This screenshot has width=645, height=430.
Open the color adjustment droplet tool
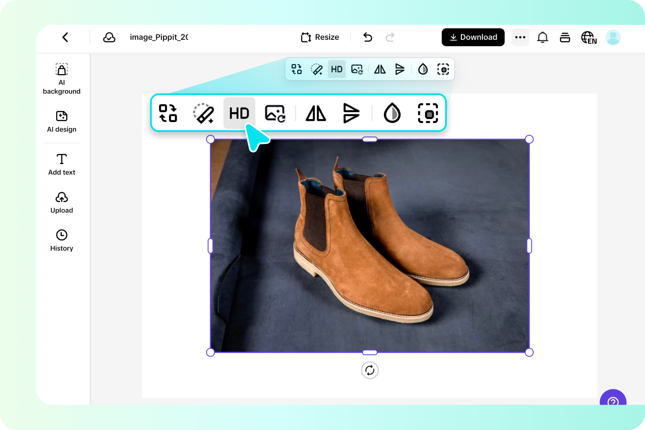pos(392,113)
